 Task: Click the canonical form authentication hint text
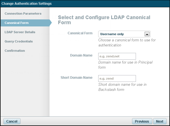[127, 42]
